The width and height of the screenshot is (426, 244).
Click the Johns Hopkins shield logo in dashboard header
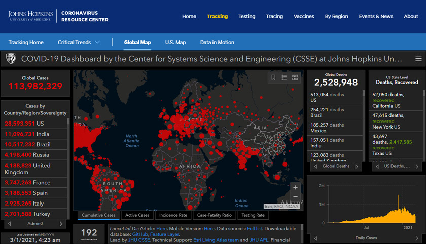[11, 59]
